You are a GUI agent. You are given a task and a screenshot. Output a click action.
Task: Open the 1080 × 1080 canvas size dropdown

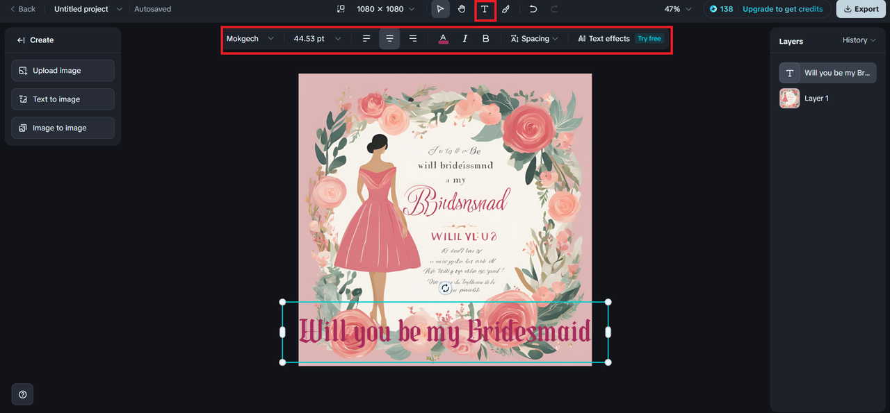point(386,10)
